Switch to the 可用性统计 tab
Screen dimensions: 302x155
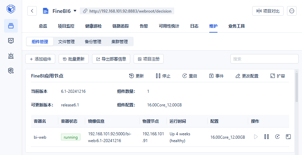[x=169, y=26]
